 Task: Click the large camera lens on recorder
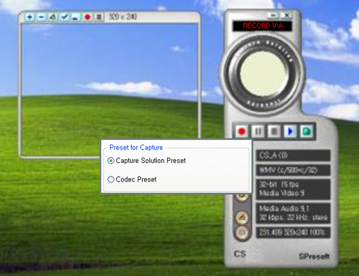(x=263, y=74)
